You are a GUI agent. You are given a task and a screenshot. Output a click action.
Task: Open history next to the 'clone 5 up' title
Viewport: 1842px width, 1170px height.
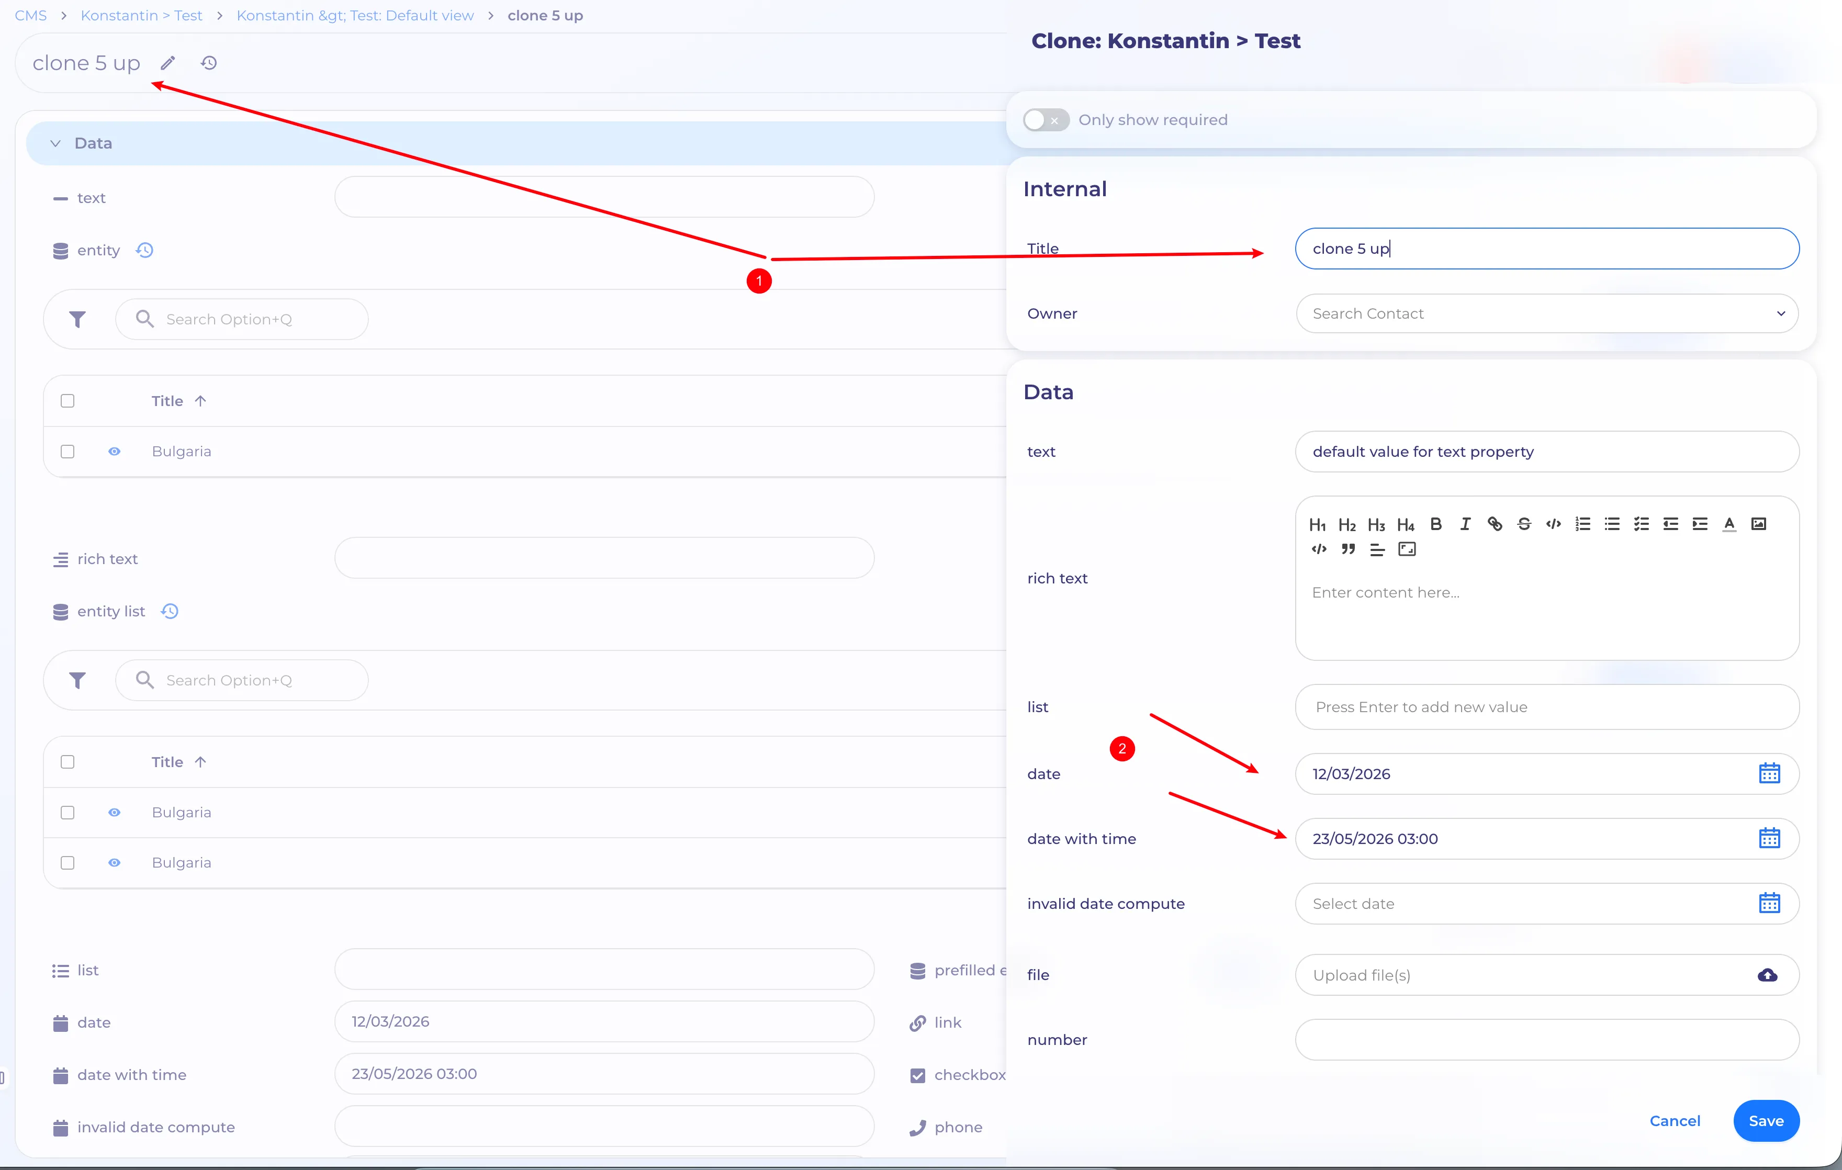209,63
